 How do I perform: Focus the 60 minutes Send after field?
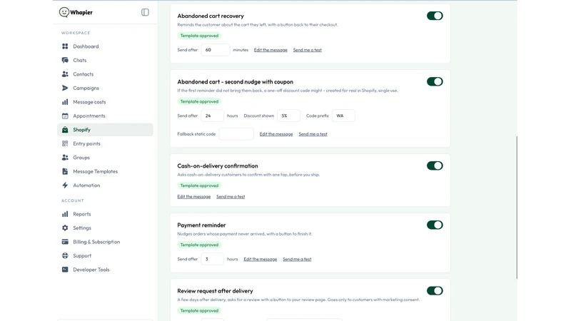[x=216, y=50]
